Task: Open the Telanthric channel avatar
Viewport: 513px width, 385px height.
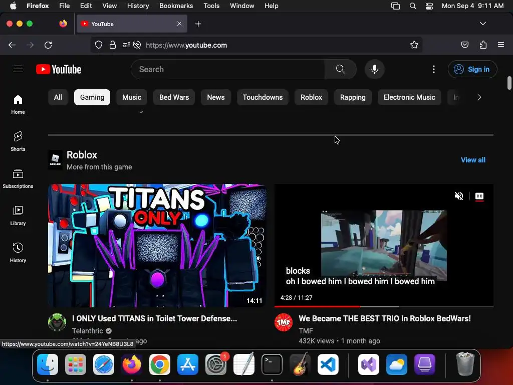Action: pyautogui.click(x=57, y=322)
